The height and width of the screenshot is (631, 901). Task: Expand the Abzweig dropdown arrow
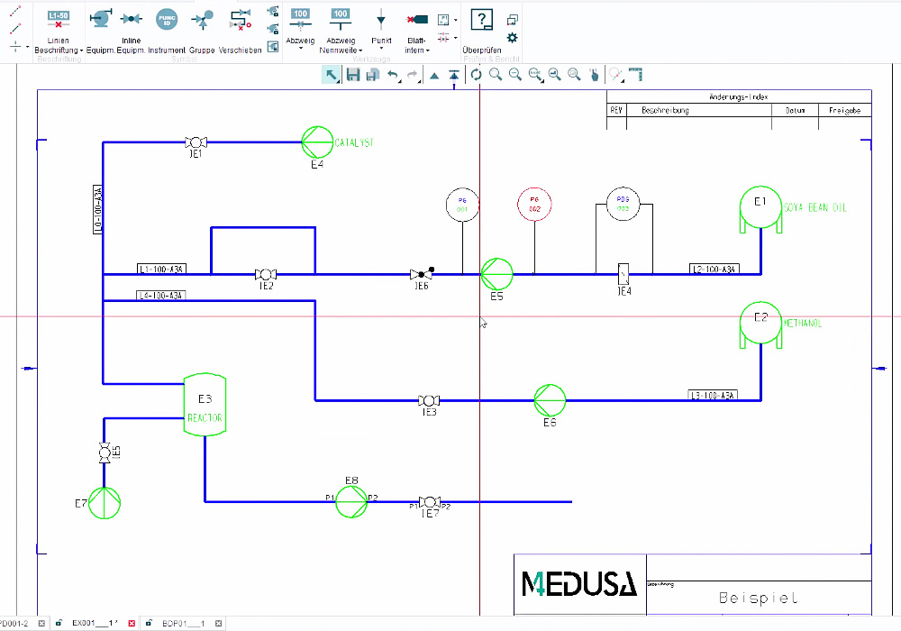pyautogui.click(x=301, y=49)
